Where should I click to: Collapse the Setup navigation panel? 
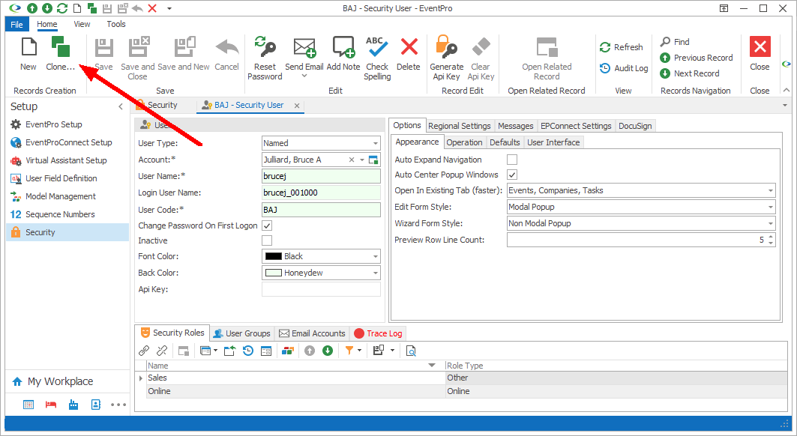click(x=121, y=106)
